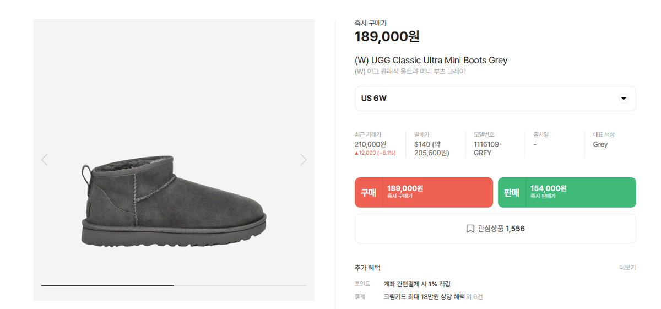This screenshot has height=309, width=661.
Task: Click the 최근 거래가 210,000원 value
Action: point(370,144)
